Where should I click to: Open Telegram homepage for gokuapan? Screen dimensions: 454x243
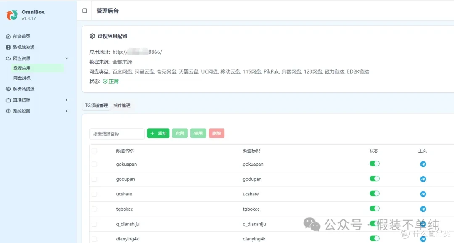423,164
